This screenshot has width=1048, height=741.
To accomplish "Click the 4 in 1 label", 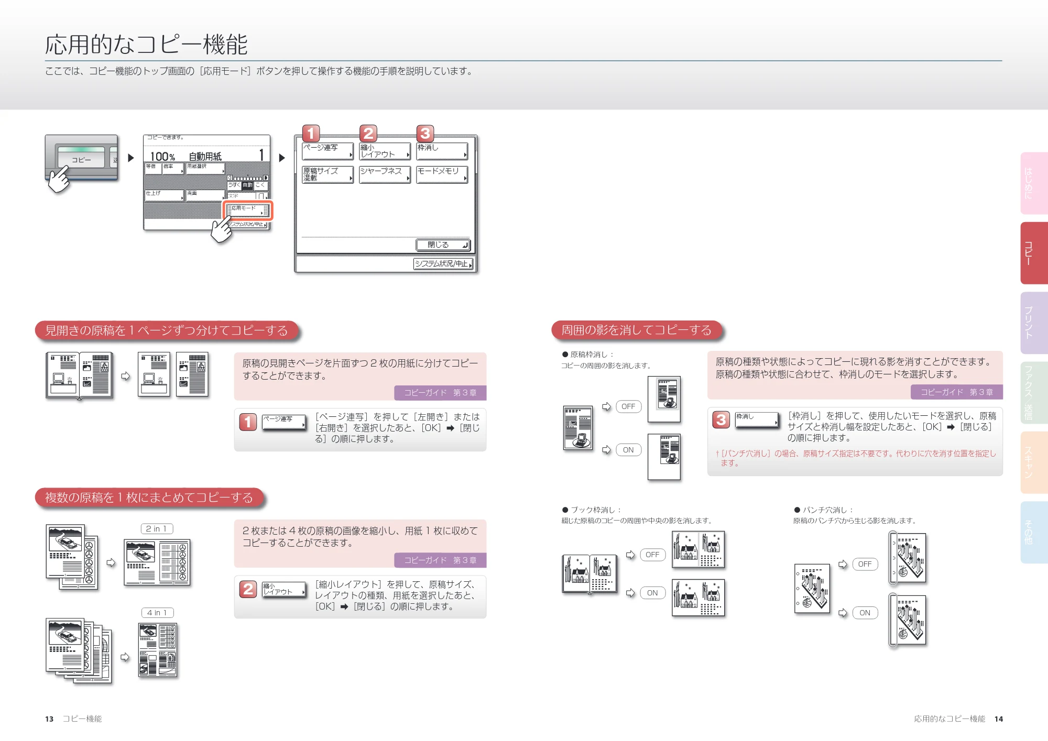I will (157, 613).
